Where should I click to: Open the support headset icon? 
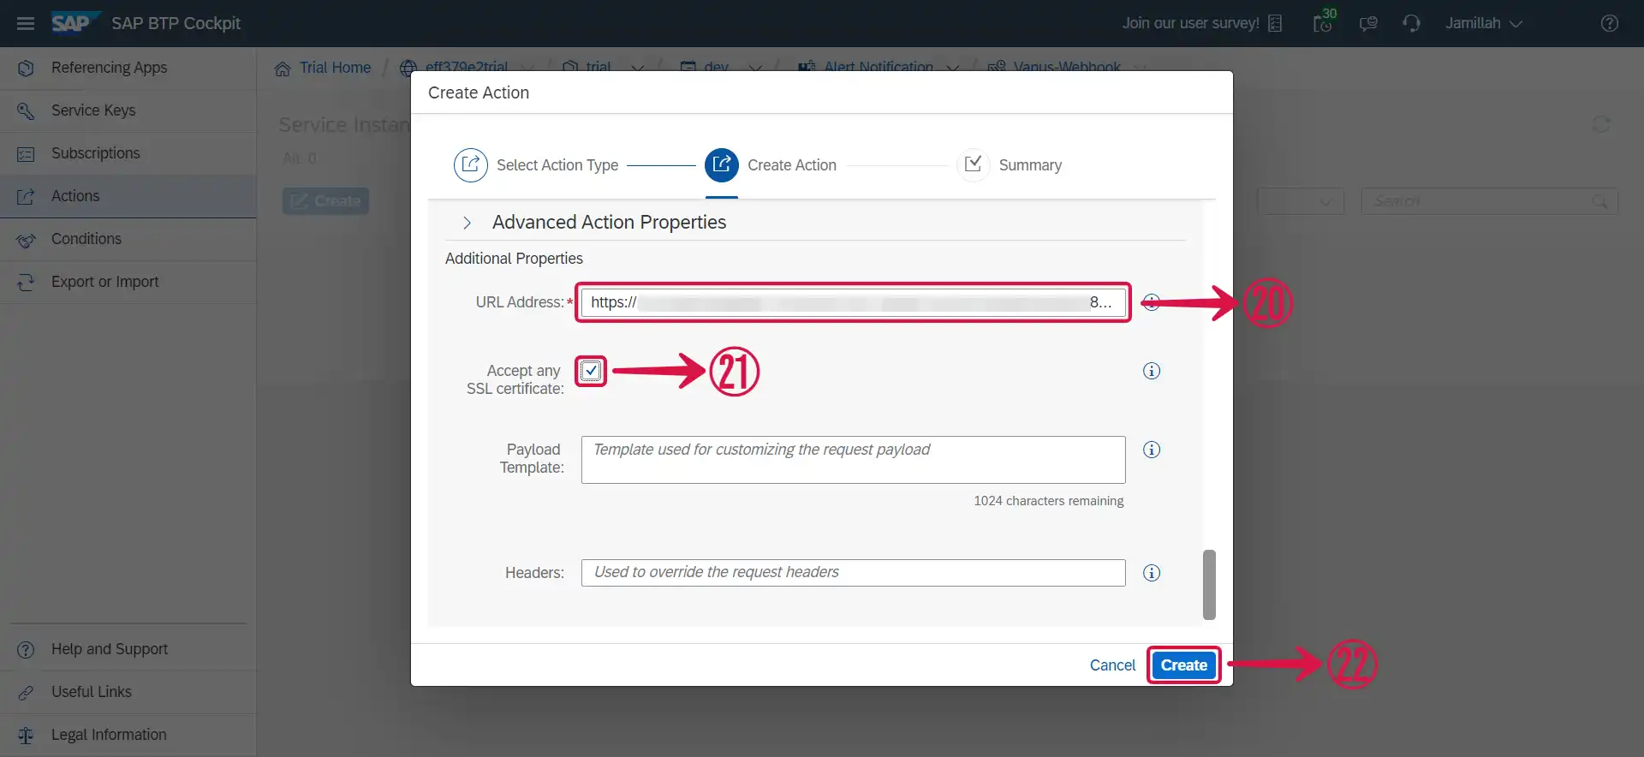1412,23
